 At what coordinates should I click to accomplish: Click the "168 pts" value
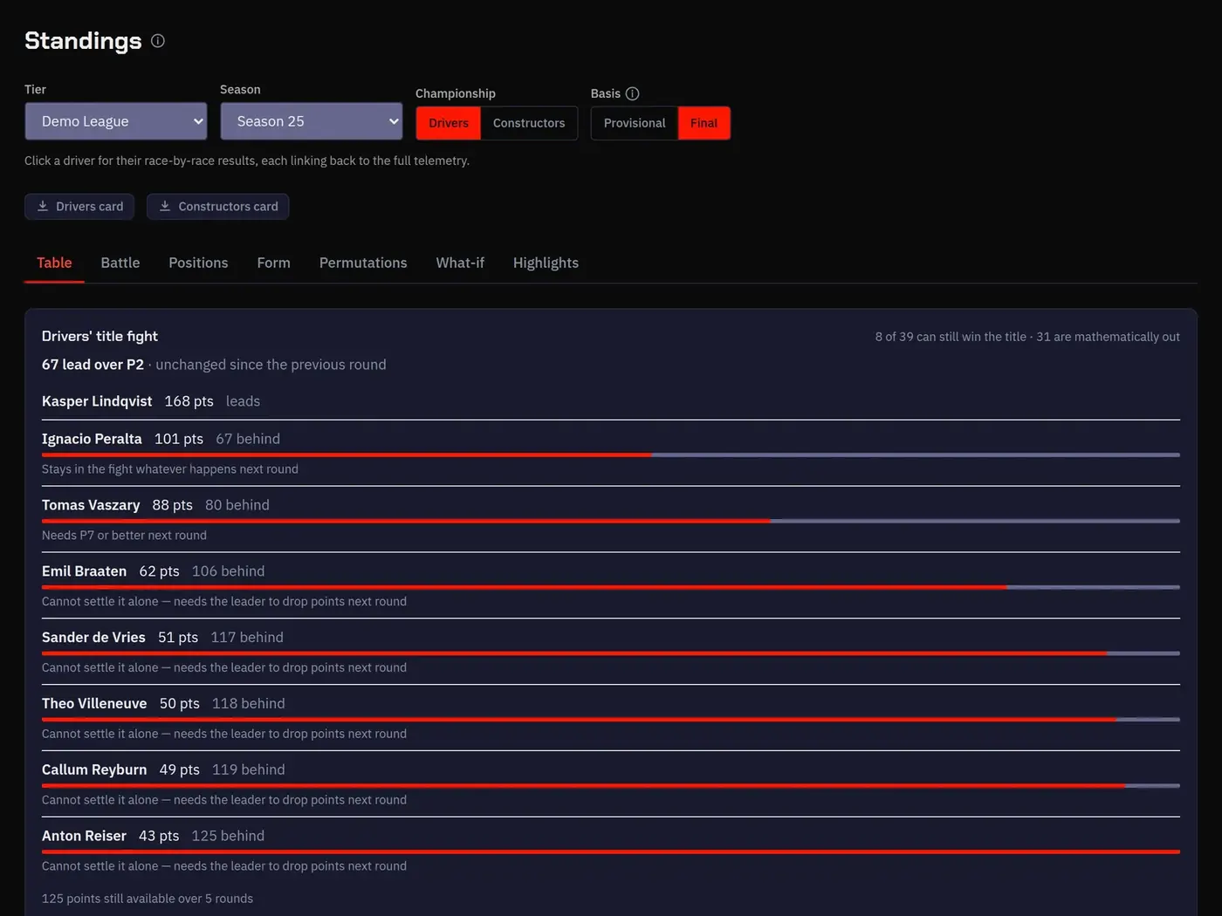(189, 401)
